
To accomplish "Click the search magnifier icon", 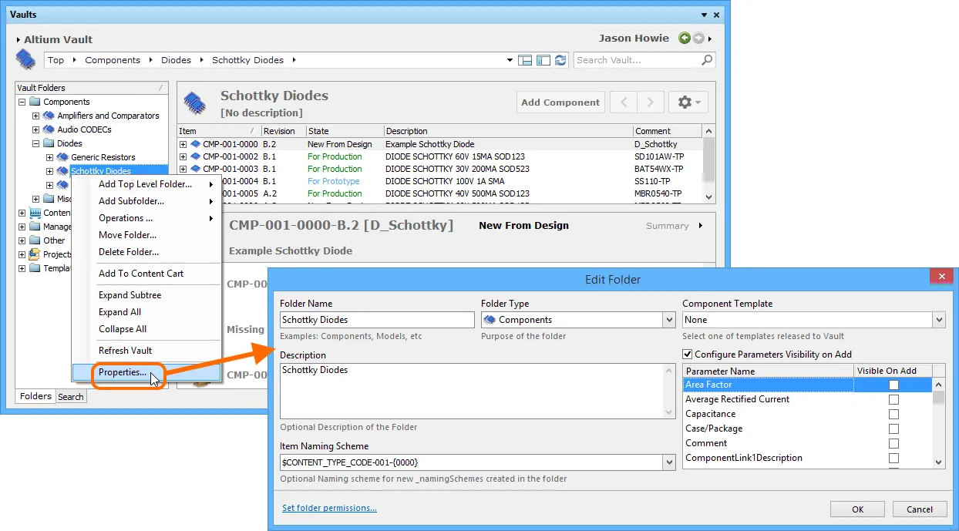I will pyautogui.click(x=707, y=59).
